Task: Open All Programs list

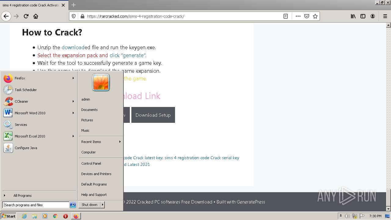Action: [x=39, y=196]
